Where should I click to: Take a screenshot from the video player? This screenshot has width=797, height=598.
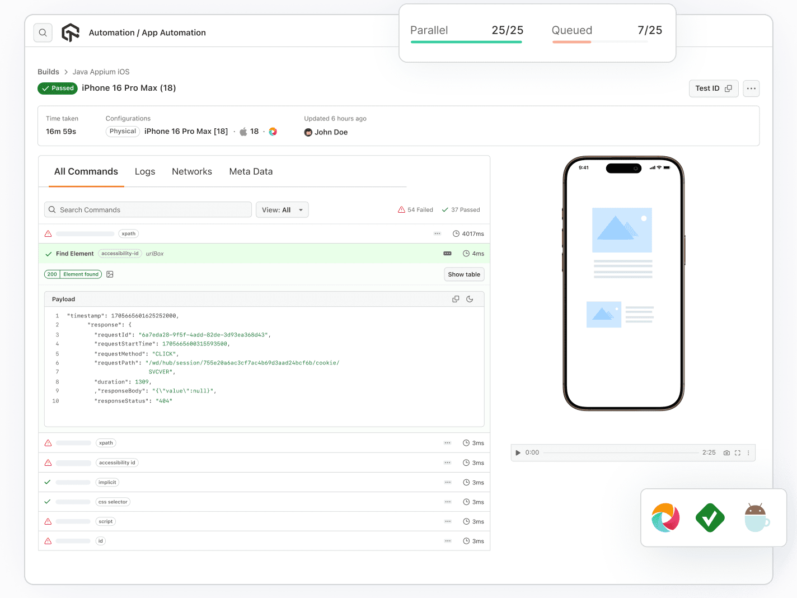tap(726, 452)
